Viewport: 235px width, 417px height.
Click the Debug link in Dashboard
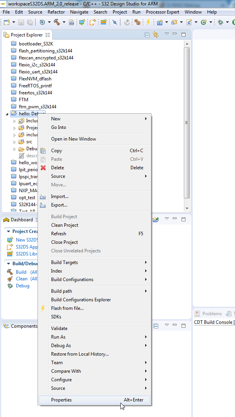point(22,286)
